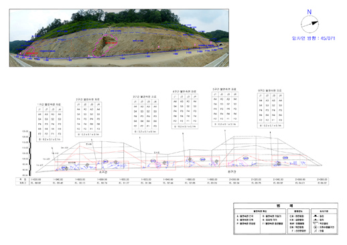Select the section 1 discontinuity data table

(50, 124)
